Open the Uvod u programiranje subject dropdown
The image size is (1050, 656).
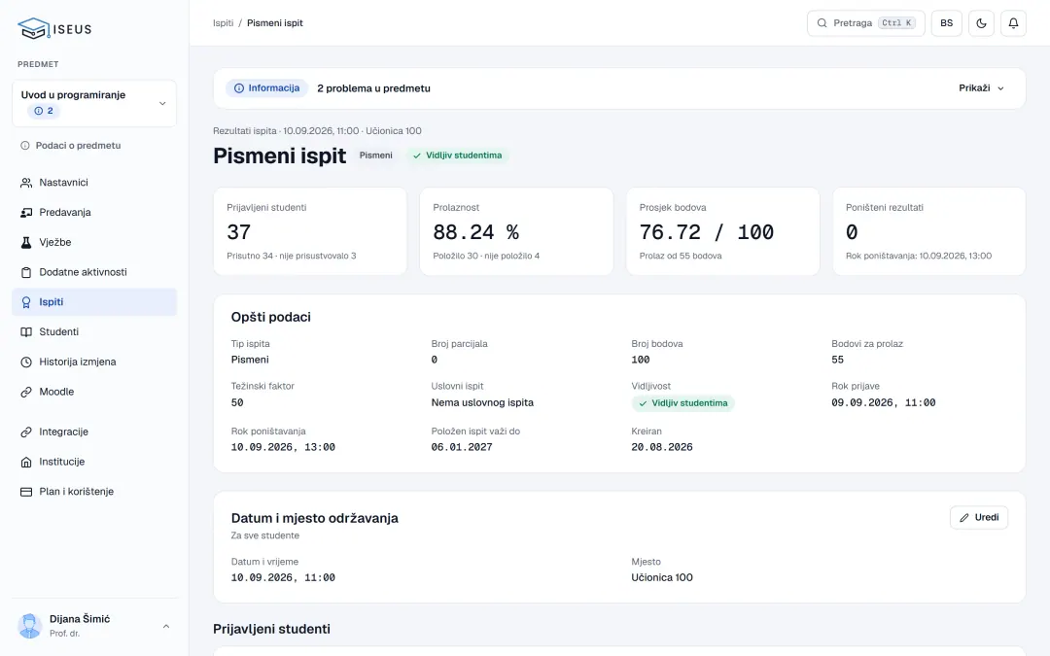[94, 103]
